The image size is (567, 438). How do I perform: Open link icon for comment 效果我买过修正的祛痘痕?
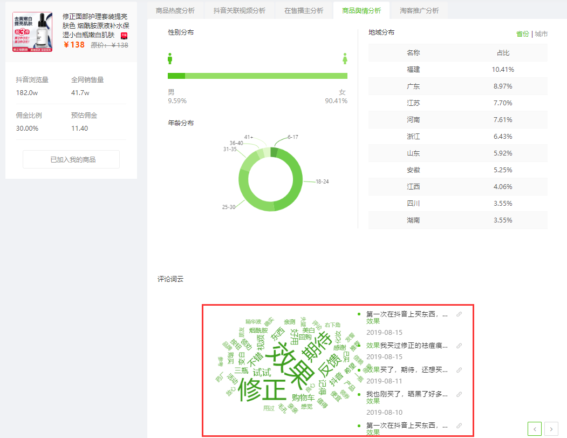459,346
